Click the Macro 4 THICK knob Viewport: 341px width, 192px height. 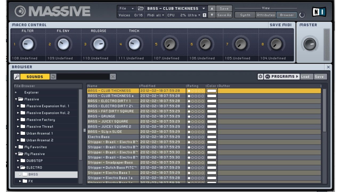[134, 44]
